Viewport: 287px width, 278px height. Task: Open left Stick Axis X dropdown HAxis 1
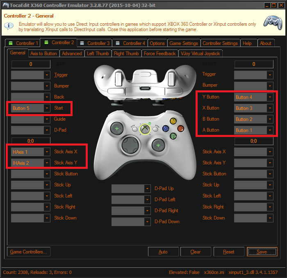[x=31, y=152]
